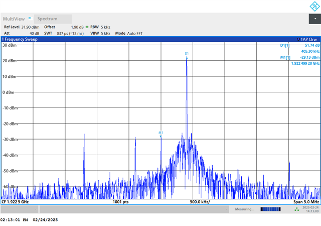Click the 500.0 kHz/ per-division label

pos(200,202)
